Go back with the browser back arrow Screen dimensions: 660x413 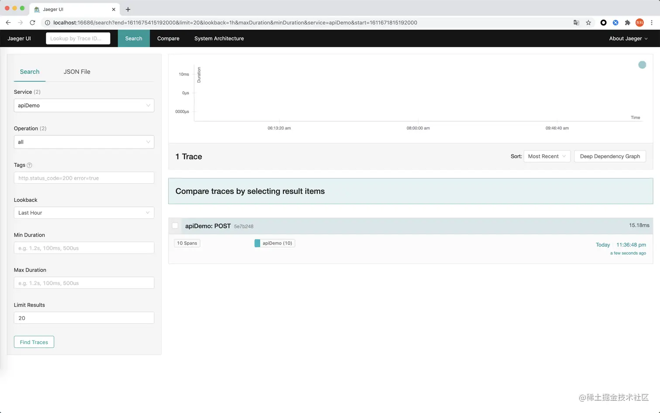click(8, 22)
